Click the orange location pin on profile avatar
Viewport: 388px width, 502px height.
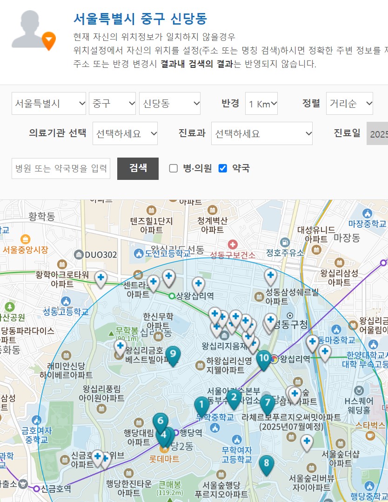[49, 40]
